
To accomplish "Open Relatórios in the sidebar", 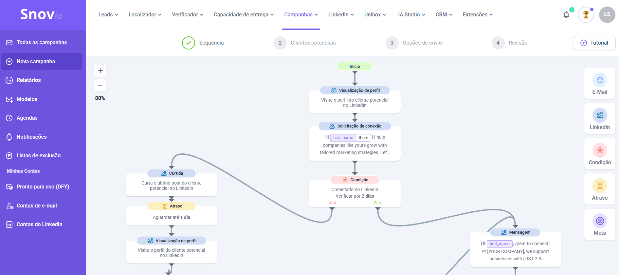I will click(x=29, y=80).
